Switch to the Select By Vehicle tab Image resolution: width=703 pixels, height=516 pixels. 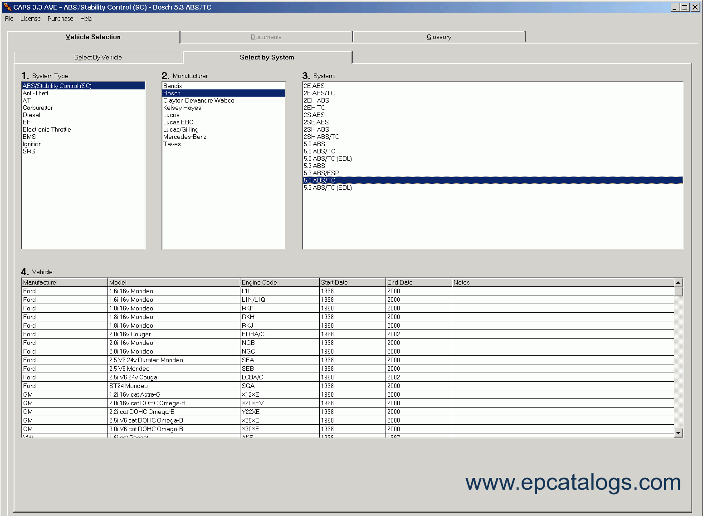[98, 57]
